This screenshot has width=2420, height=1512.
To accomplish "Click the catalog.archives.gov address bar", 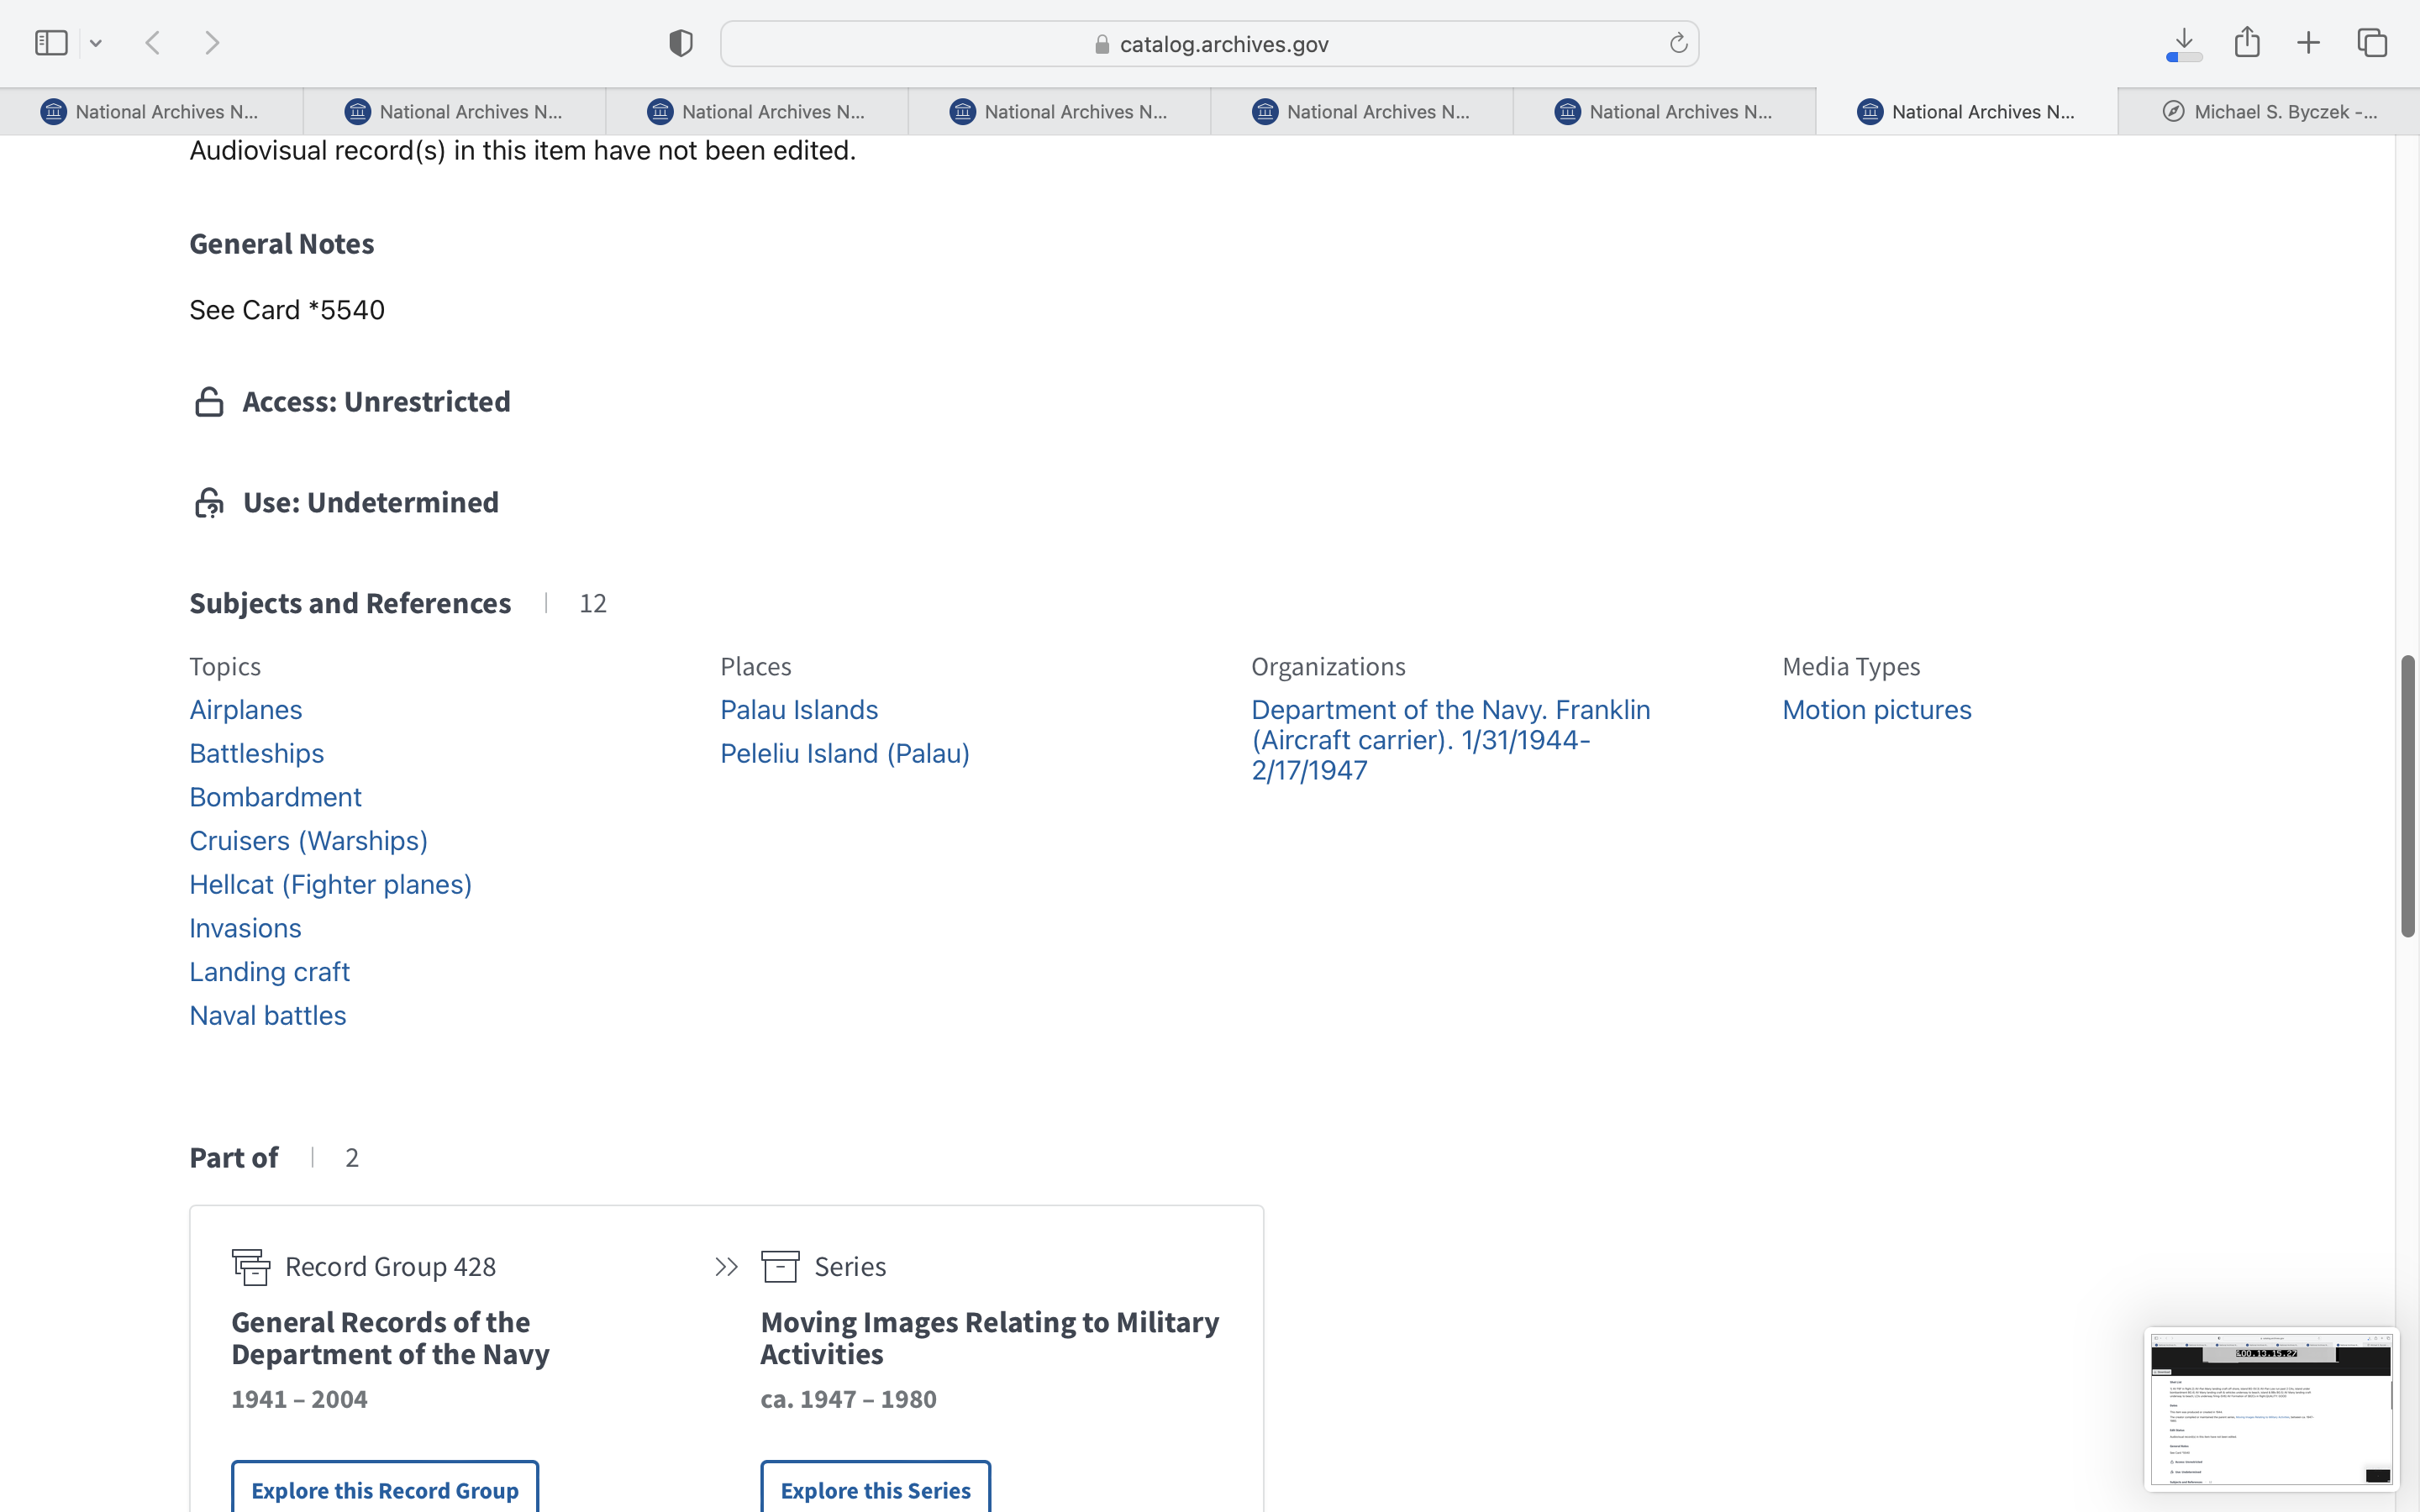I will point(1209,44).
